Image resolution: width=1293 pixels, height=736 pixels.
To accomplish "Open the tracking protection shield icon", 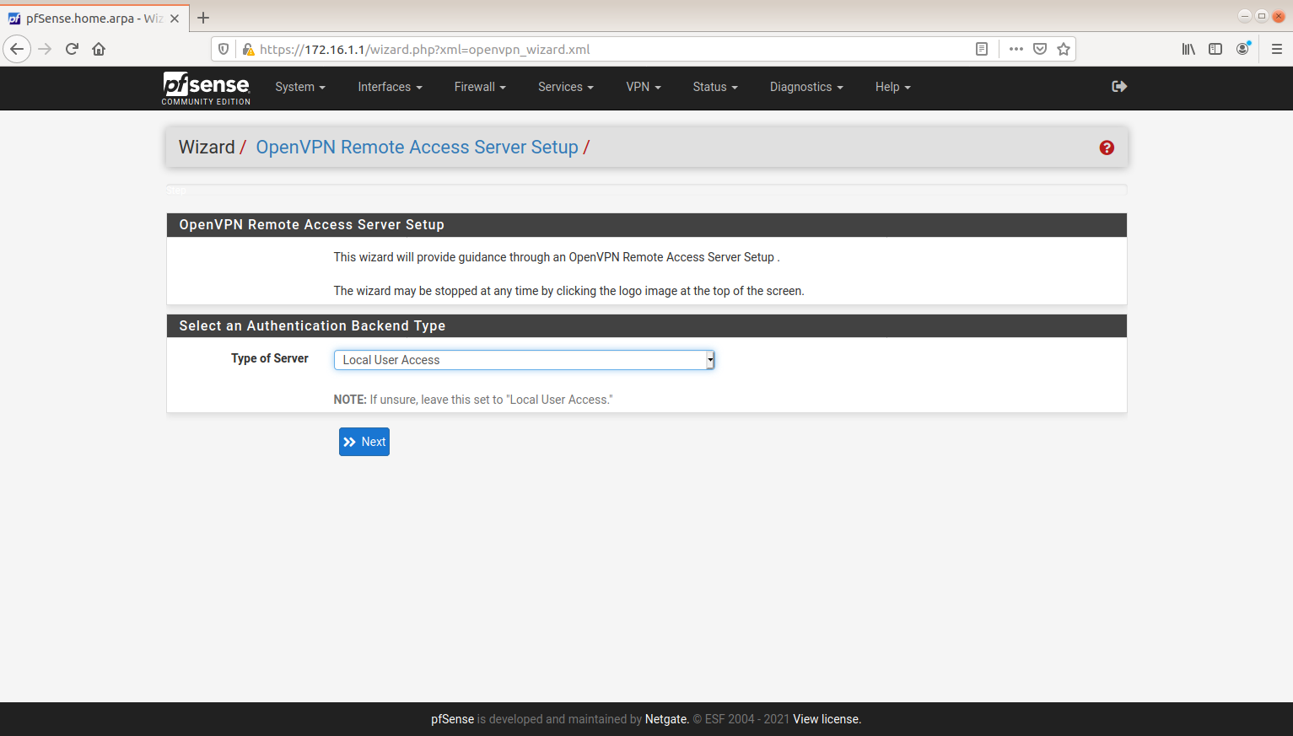I will [x=224, y=49].
